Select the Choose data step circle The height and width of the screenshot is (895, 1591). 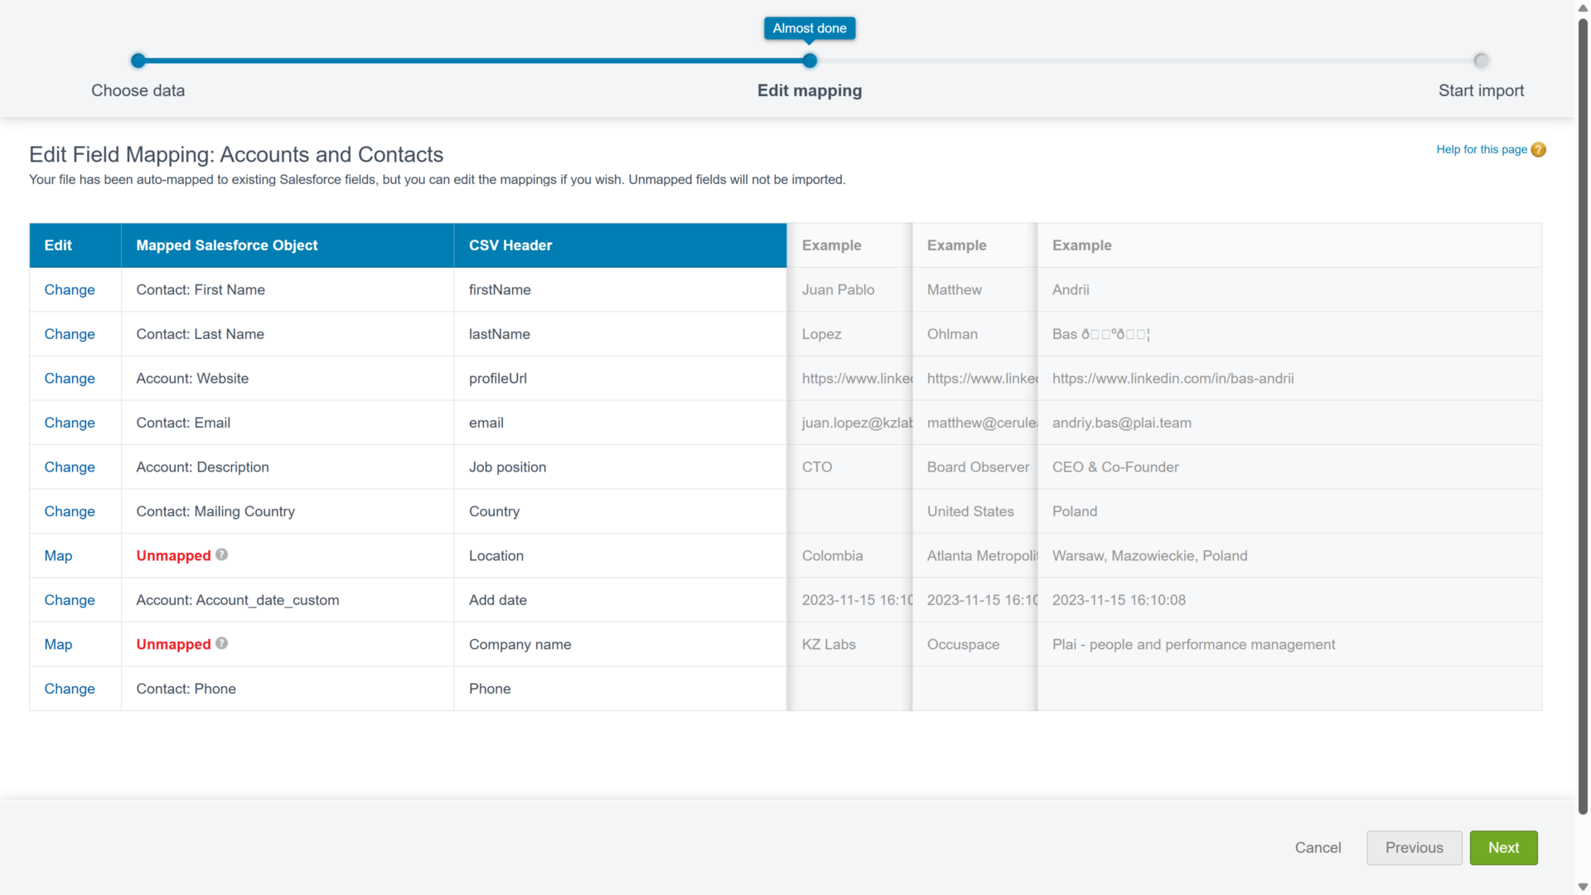point(138,60)
